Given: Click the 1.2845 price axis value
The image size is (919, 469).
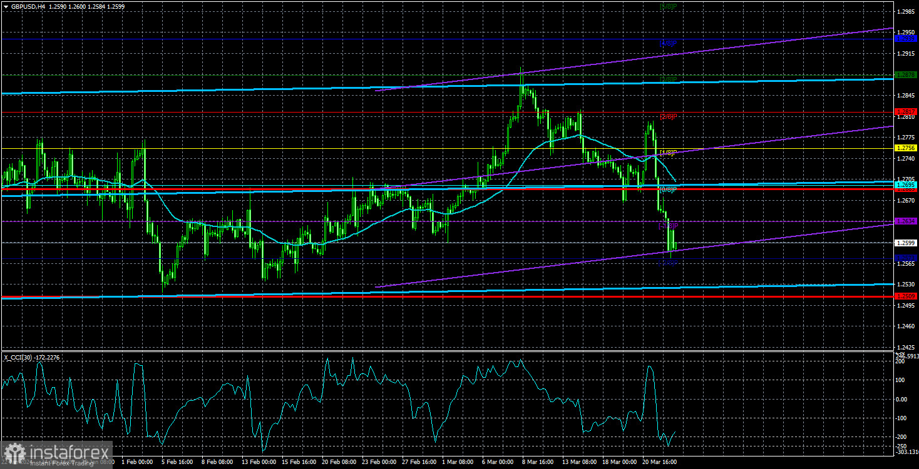Looking at the screenshot, I should [906, 96].
